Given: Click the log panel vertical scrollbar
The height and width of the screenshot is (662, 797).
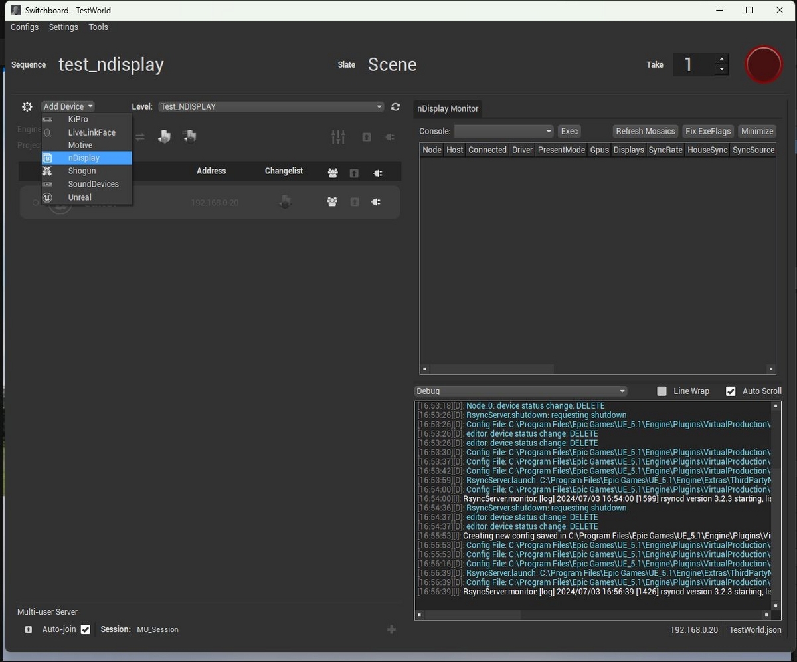Looking at the screenshot, I should pyautogui.click(x=776, y=506).
